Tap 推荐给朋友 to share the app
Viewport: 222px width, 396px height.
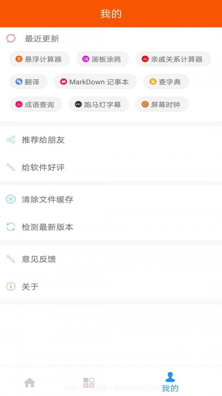pos(43,140)
